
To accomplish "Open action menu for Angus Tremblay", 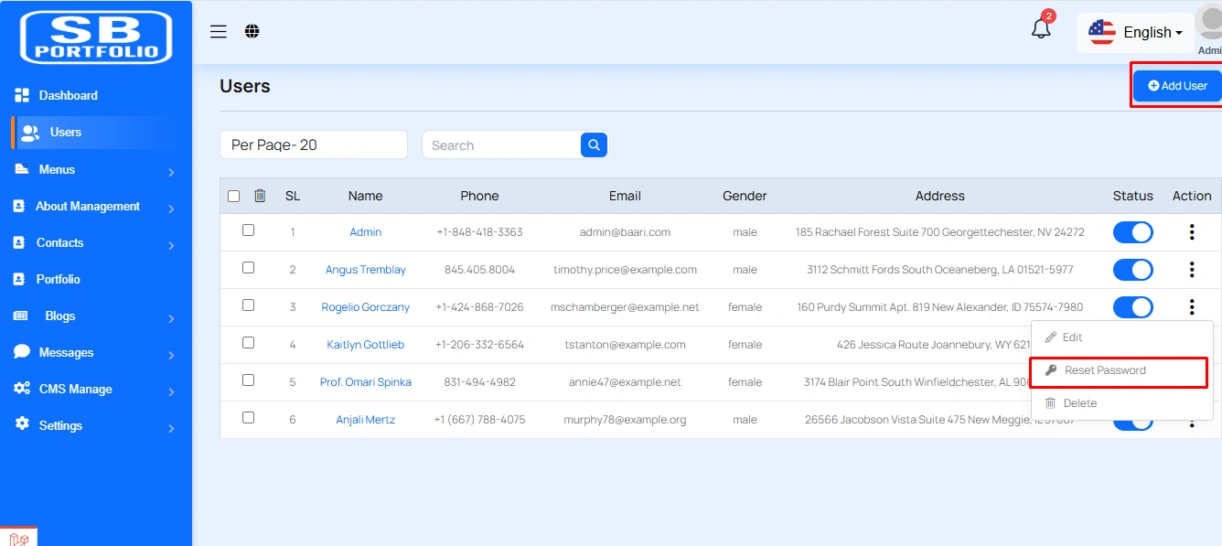I will click(1191, 270).
